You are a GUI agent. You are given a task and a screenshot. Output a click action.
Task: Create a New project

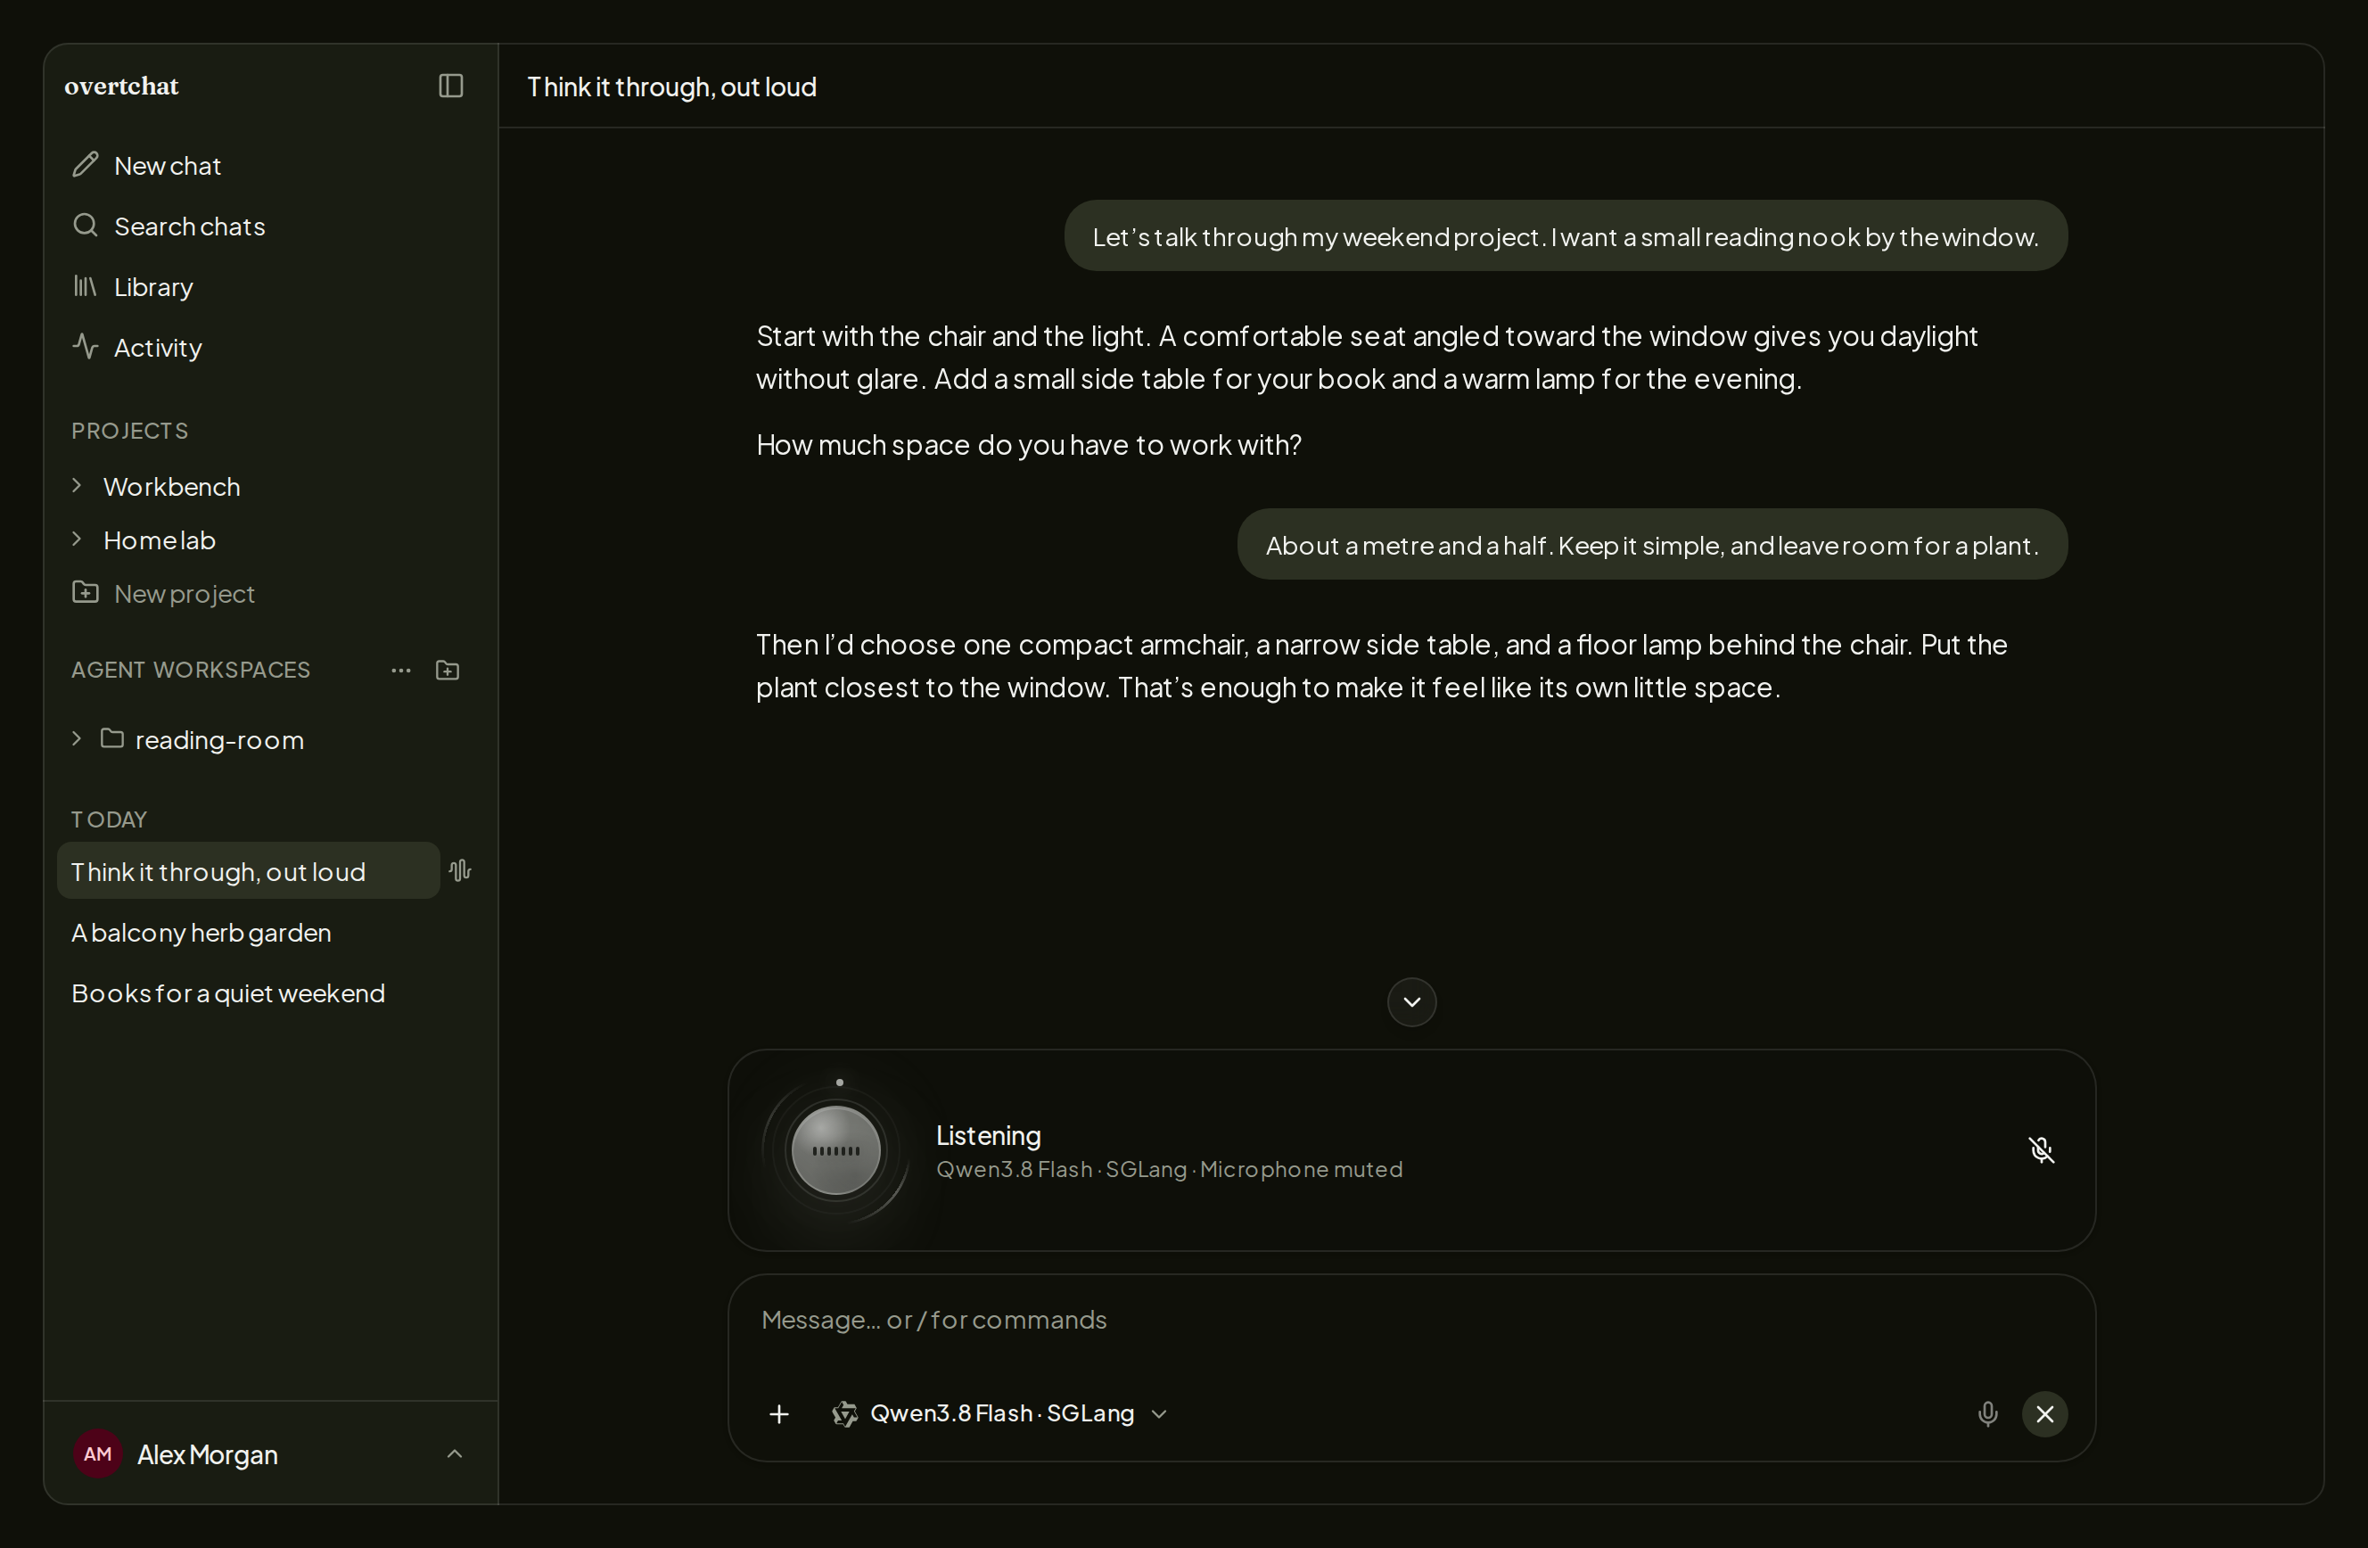[269, 593]
